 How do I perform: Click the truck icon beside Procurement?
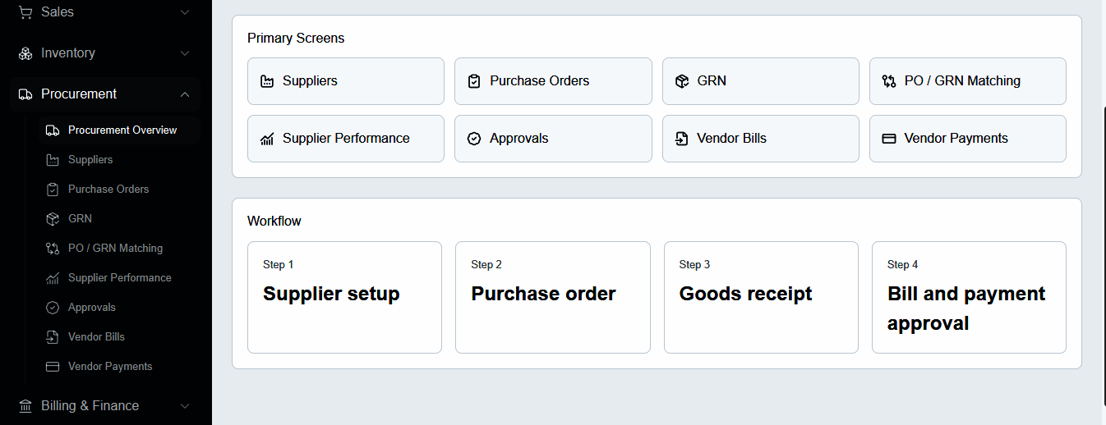pos(25,94)
